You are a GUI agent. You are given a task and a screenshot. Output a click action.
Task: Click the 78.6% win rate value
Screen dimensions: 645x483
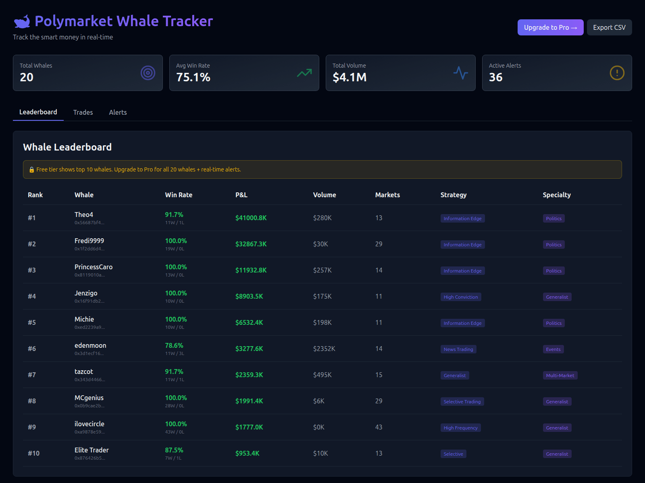pos(174,345)
